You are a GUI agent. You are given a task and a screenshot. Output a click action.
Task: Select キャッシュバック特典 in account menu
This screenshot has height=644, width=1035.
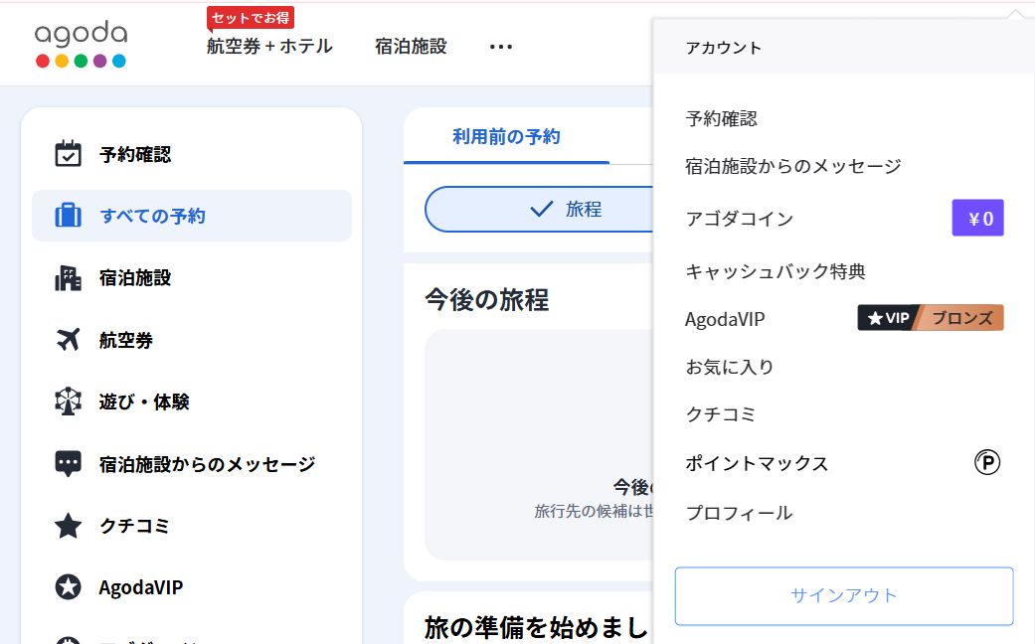click(776, 271)
